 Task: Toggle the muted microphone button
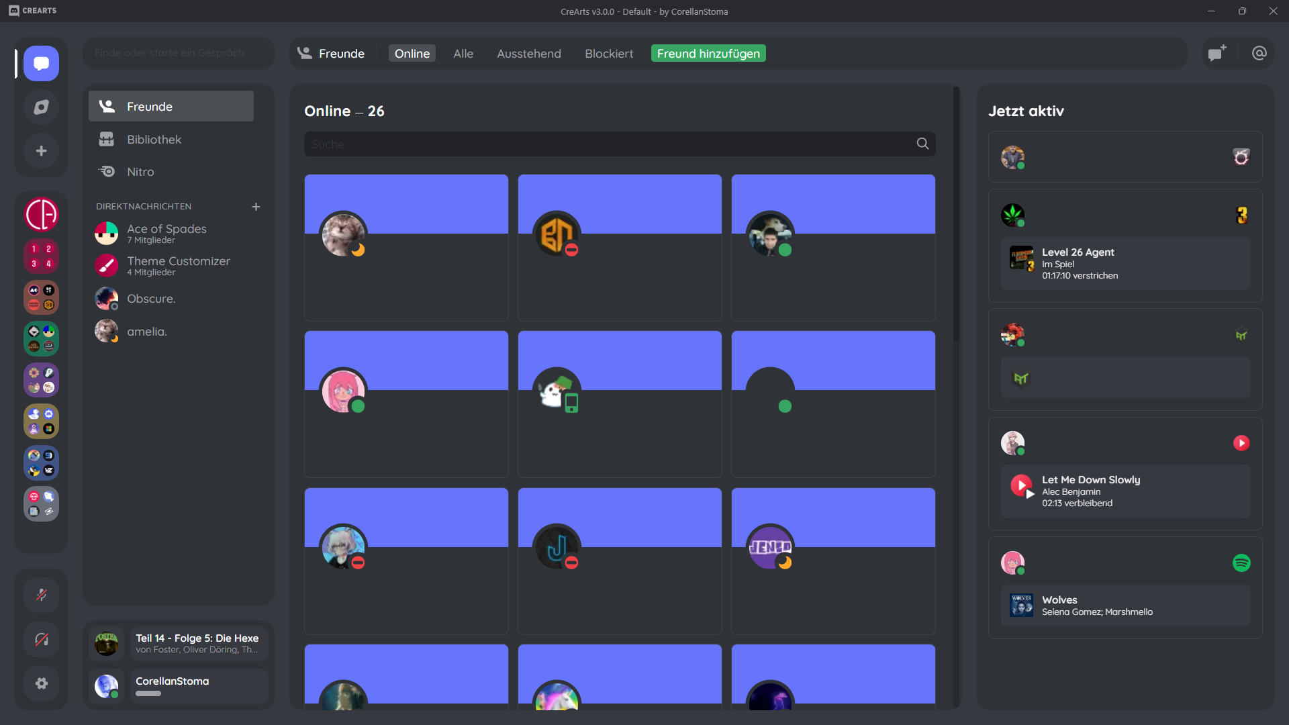click(x=41, y=595)
